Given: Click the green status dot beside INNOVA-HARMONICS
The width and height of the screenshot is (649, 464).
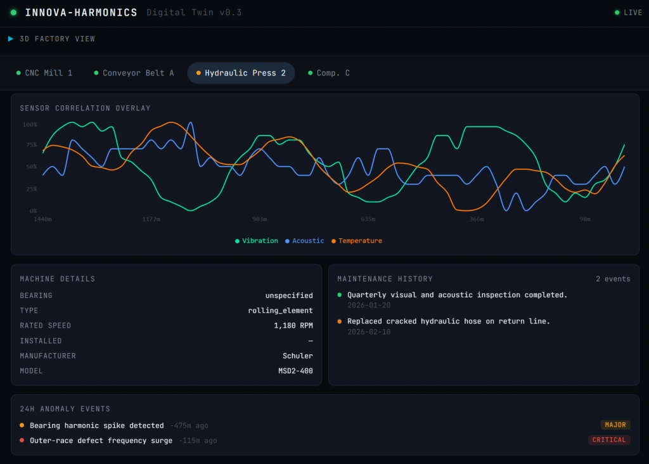Looking at the screenshot, I should click(x=14, y=13).
